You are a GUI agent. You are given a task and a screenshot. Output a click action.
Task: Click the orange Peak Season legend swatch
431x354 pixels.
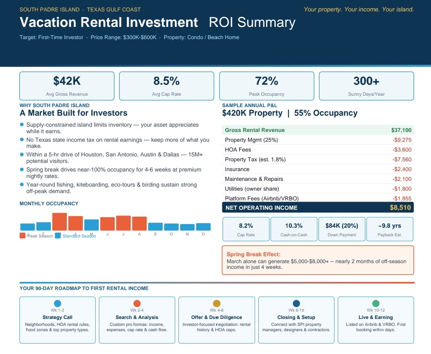point(22,235)
